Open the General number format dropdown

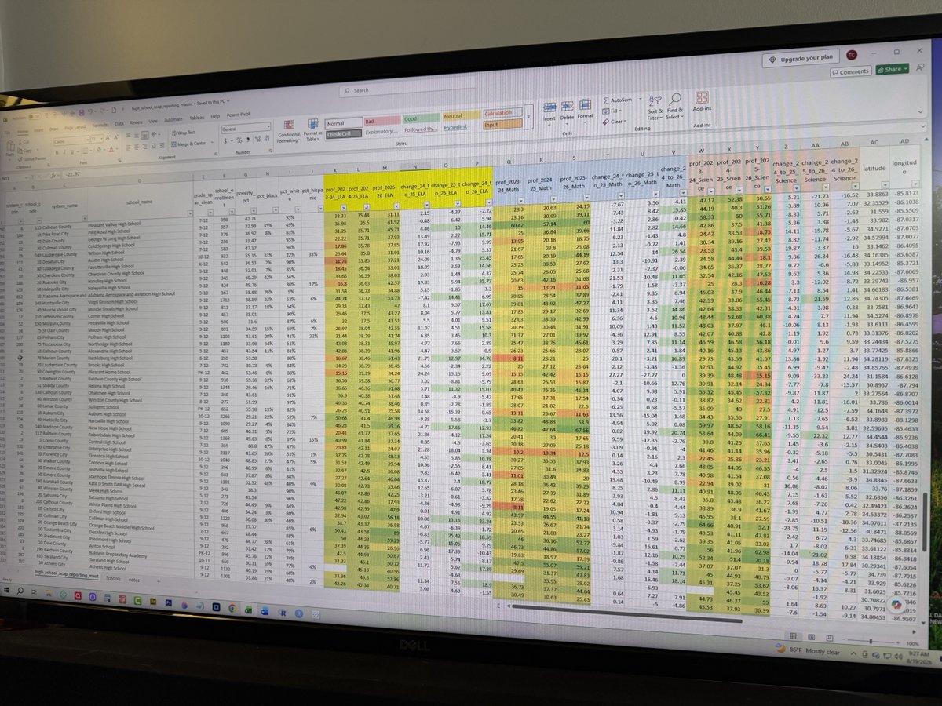coord(268,127)
